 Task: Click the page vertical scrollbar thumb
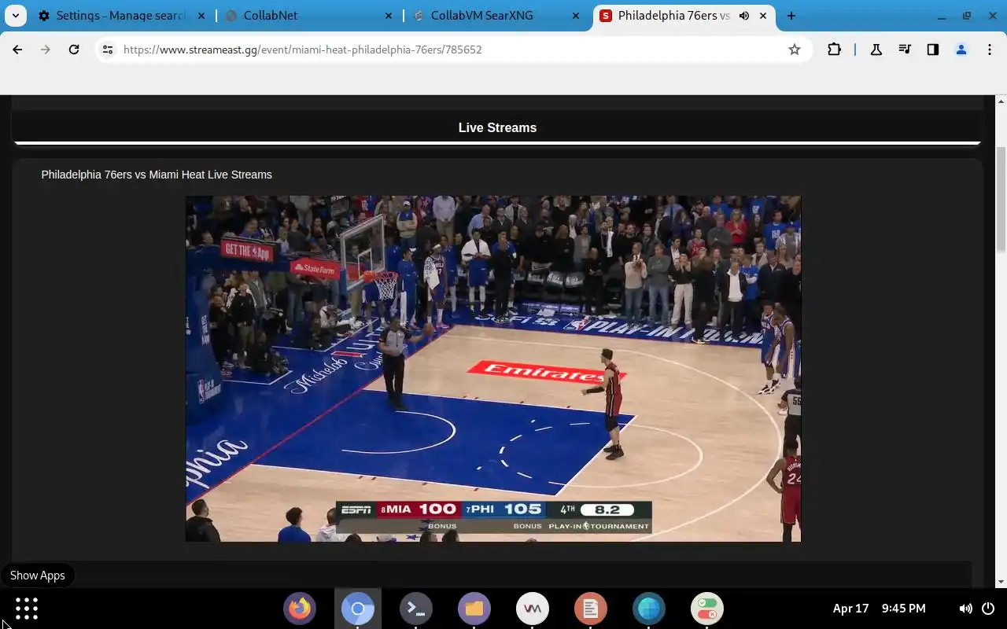point(1001,198)
